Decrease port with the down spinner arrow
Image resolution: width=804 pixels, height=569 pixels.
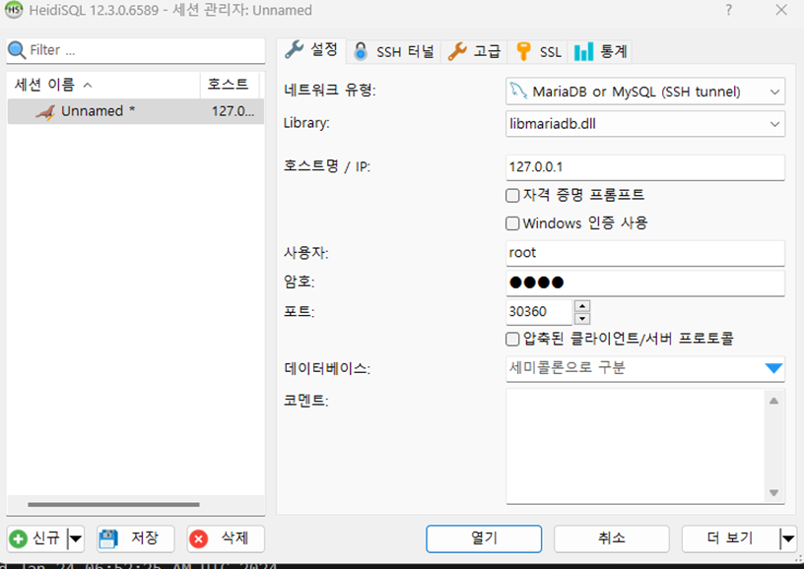[x=582, y=319]
